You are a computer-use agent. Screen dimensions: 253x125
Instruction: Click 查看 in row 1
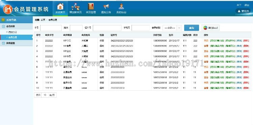coord(206,40)
